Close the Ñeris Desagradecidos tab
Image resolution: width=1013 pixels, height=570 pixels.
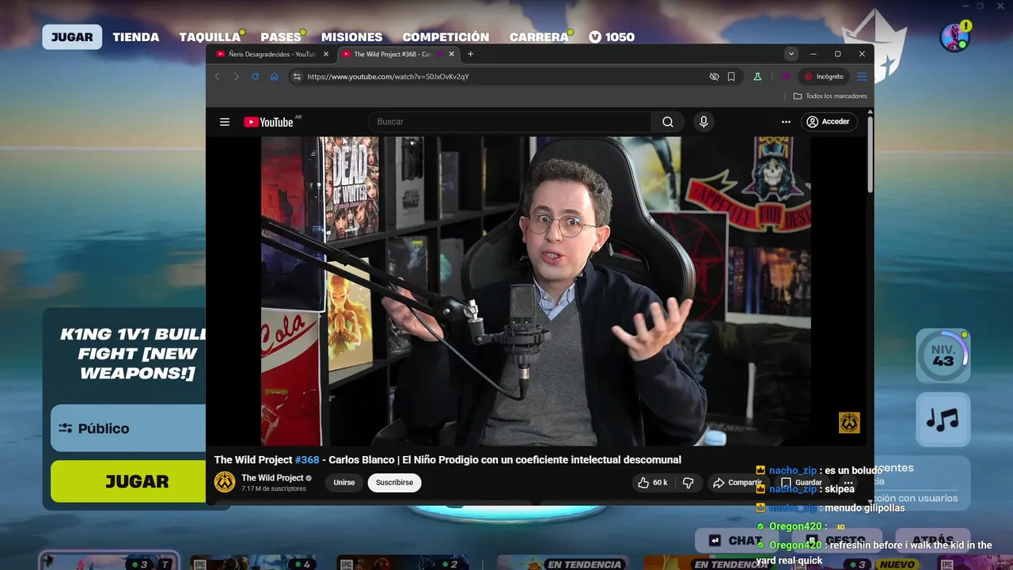point(326,54)
